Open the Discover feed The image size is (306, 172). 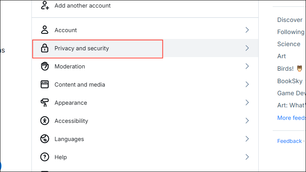coord(290,20)
